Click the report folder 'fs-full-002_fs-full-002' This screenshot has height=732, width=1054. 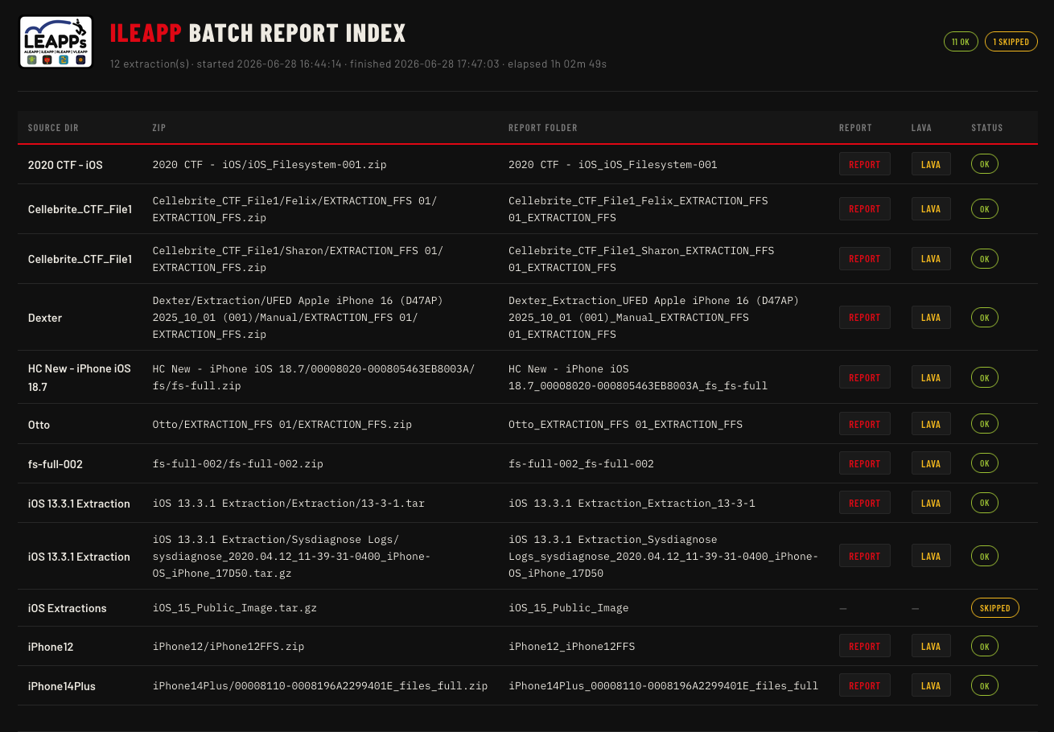pos(582,464)
